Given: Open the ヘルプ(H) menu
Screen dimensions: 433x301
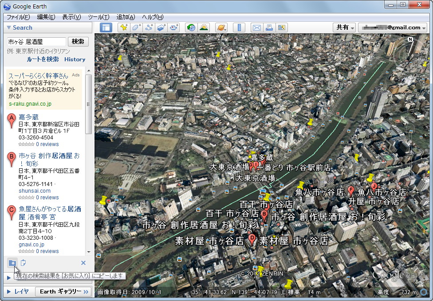Looking at the screenshot, I should (153, 17).
